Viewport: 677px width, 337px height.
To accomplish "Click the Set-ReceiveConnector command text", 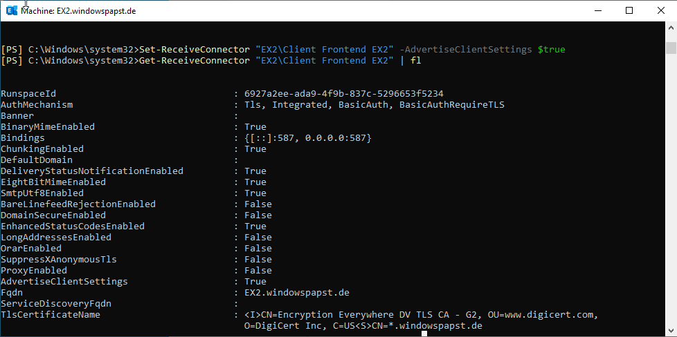I will (194, 50).
